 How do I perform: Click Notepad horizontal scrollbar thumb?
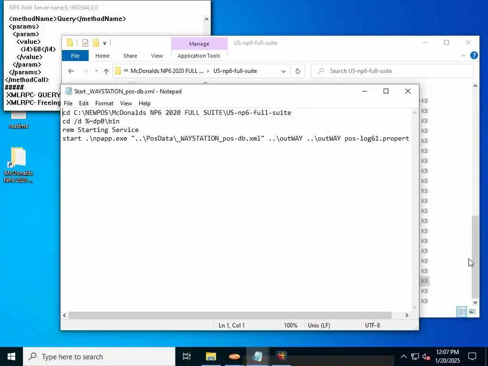click(x=230, y=315)
